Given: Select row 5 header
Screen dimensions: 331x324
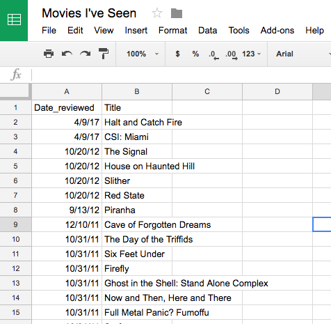Looking at the screenshot, I should click(x=15, y=166).
